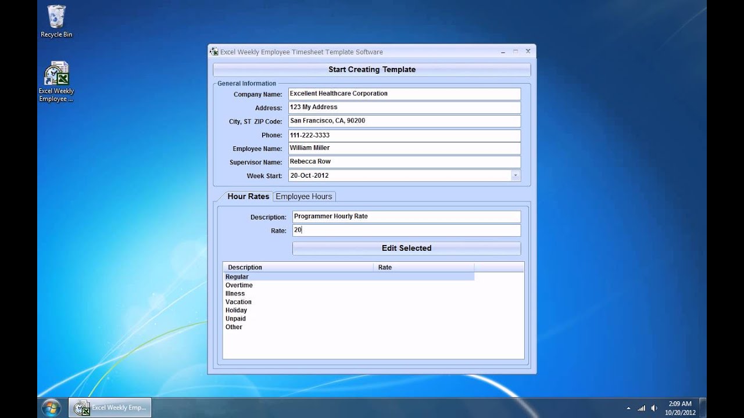744x418 pixels.
Task: Expand the Week Start date dropdown
Action: [515, 175]
